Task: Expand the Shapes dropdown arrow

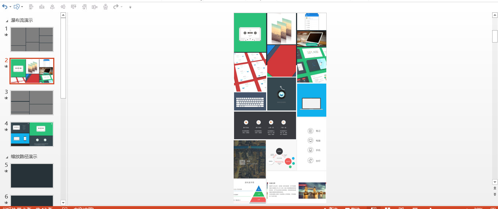Action: (22, 7)
